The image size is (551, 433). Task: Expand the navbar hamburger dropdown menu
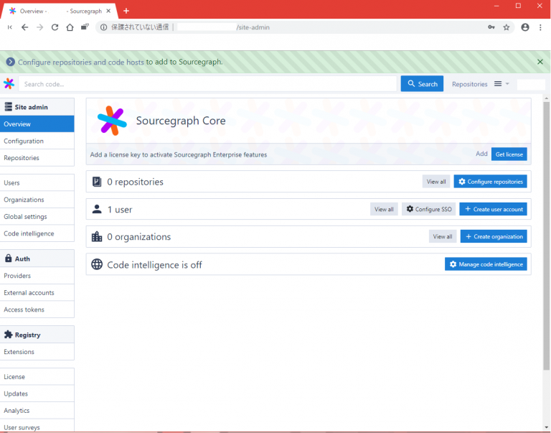coord(501,84)
